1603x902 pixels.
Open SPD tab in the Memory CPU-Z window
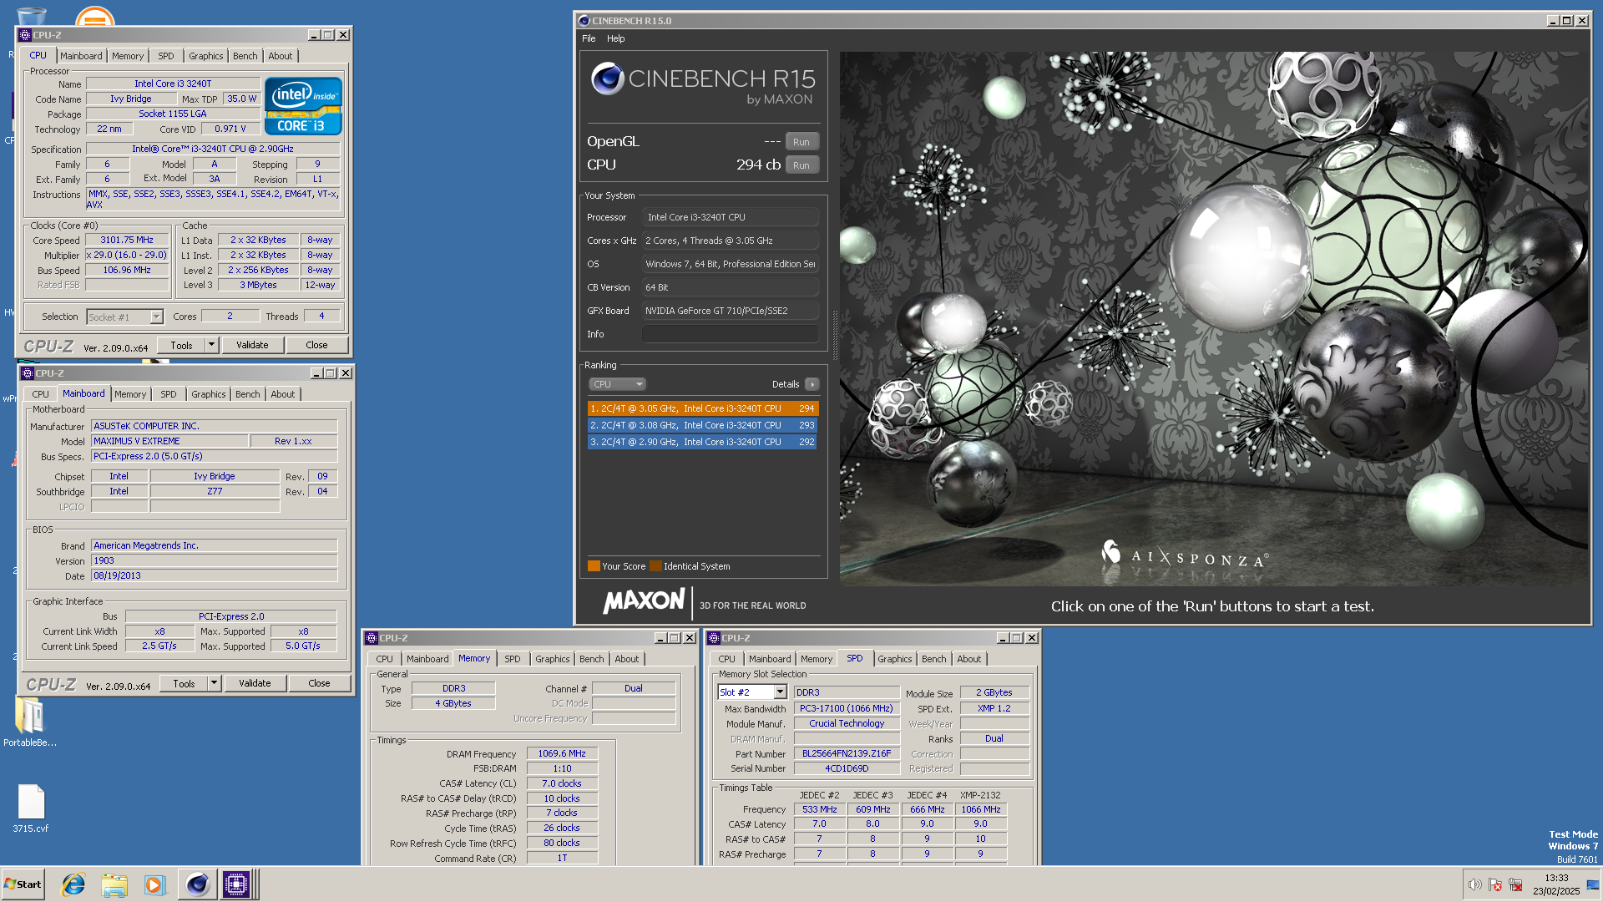point(513,659)
